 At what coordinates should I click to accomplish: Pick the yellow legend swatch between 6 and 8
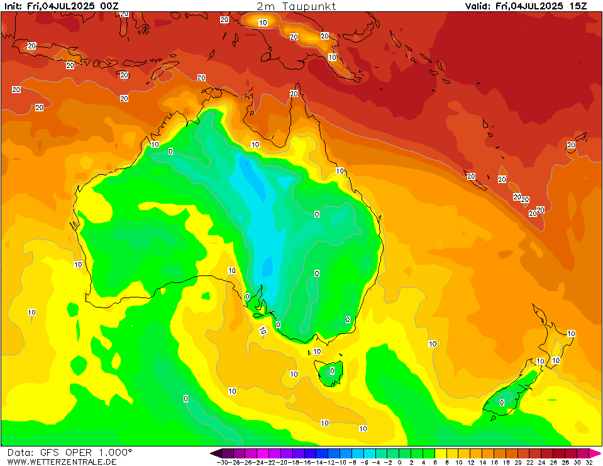441,453
